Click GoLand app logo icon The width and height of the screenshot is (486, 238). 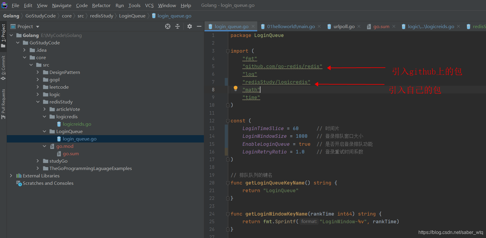point(4,5)
